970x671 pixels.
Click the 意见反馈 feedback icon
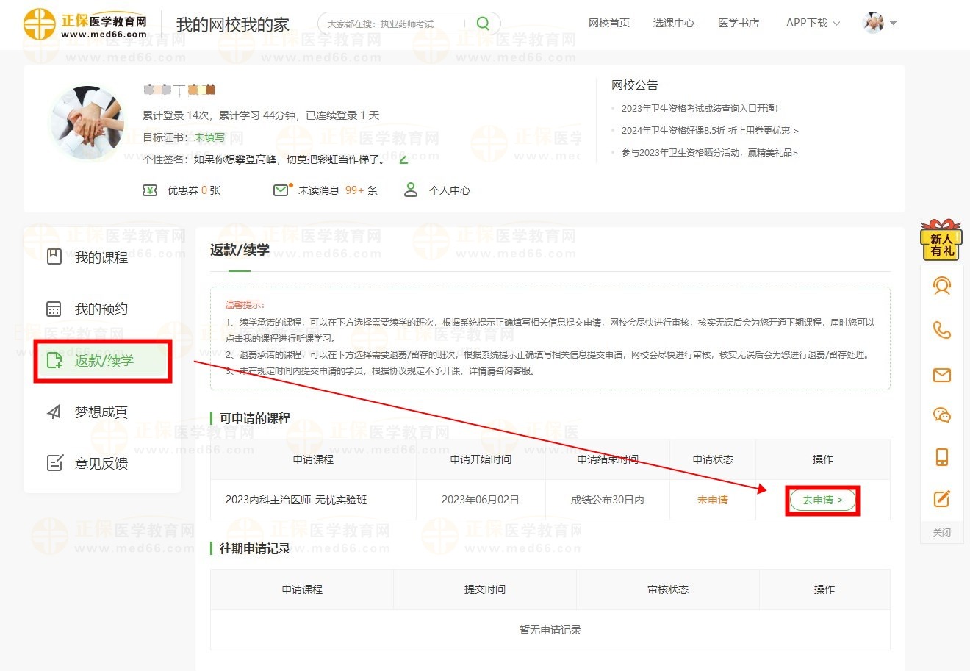[52, 462]
